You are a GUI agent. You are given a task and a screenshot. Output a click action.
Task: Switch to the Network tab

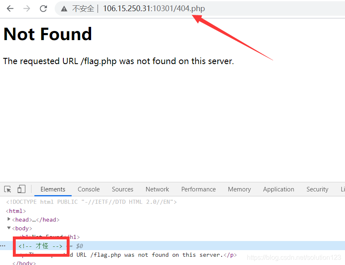(157, 189)
